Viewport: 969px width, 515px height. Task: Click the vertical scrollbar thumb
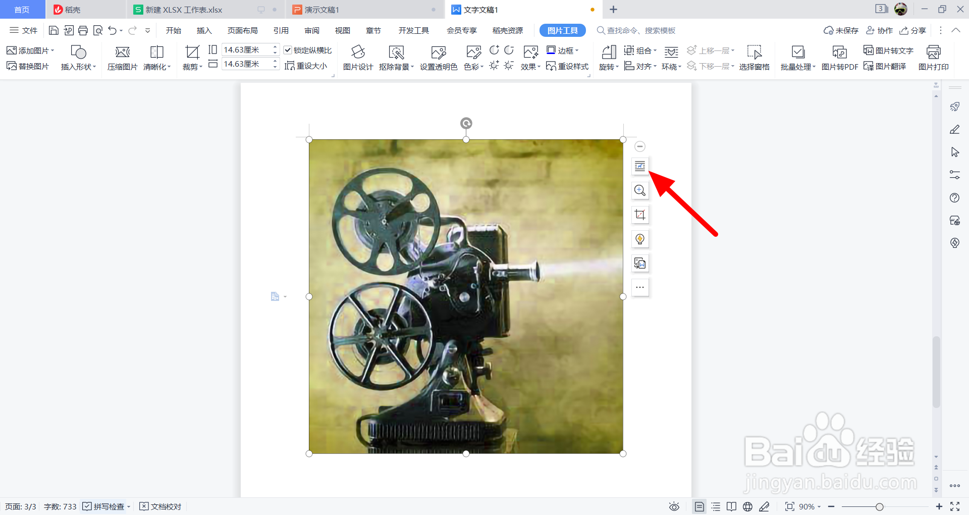[x=936, y=372]
